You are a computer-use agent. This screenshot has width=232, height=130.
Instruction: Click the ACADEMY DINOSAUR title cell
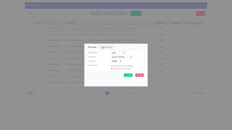(x=54, y=28)
